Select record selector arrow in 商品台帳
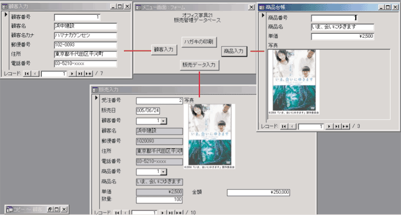Screen dimensions: 401x215 pyautogui.click(x=262, y=15)
